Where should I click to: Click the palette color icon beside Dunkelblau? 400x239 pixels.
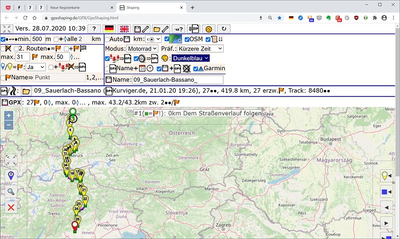(x=165, y=59)
